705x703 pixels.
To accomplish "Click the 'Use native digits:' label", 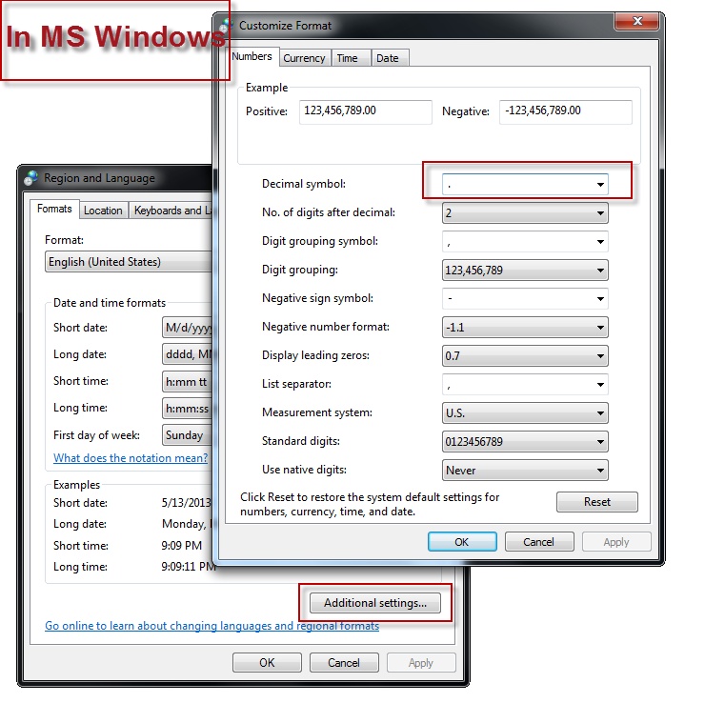I will coord(305,470).
